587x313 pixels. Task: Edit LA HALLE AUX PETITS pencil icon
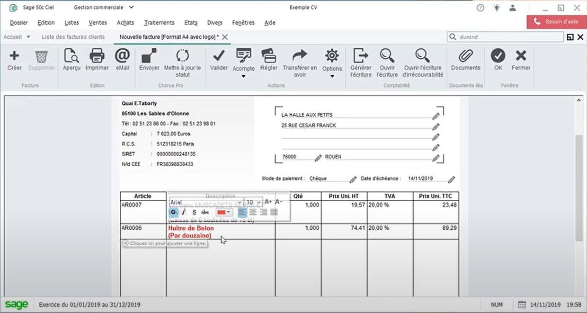[x=436, y=116]
